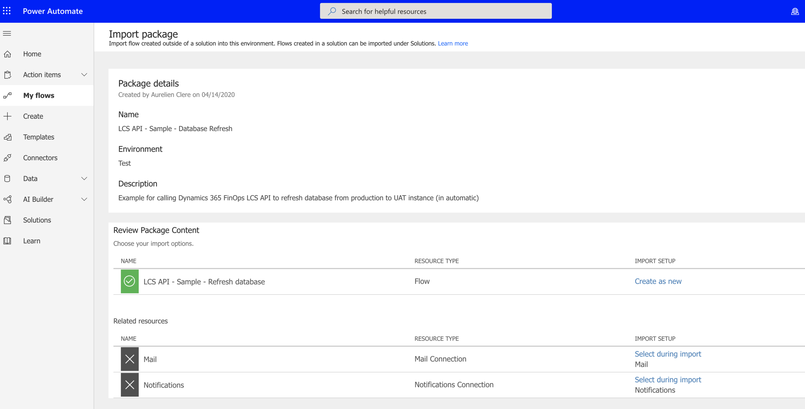This screenshot has height=409, width=805.
Task: Click the Flow resource type cell
Action: (422, 281)
